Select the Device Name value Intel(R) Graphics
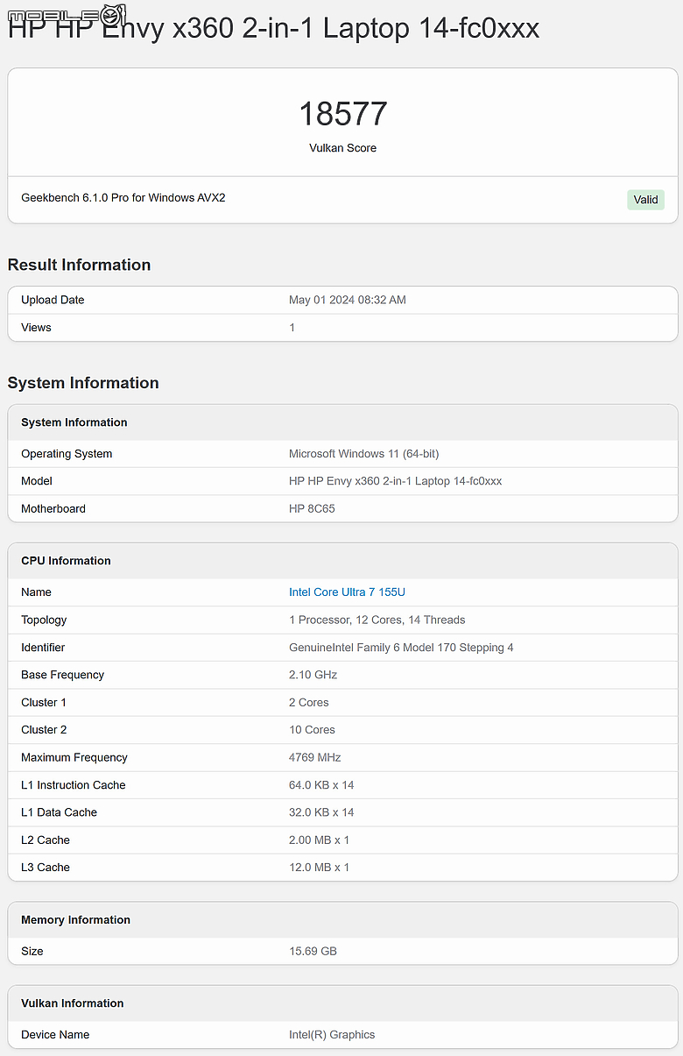The image size is (683, 1056). coord(332,1035)
